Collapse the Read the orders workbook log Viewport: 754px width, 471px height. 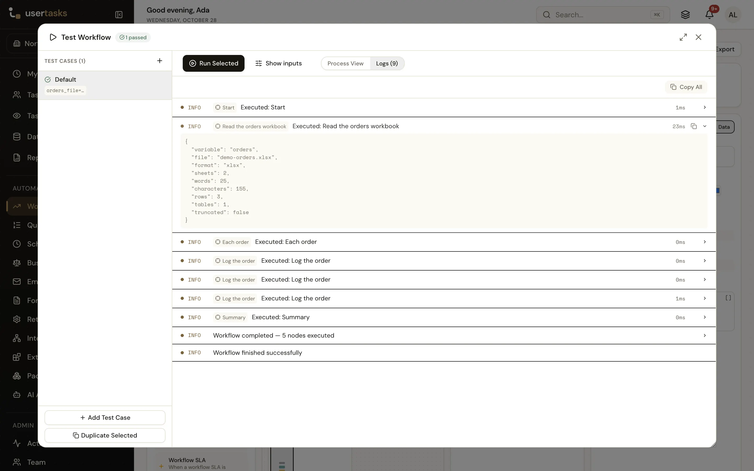[x=705, y=126]
